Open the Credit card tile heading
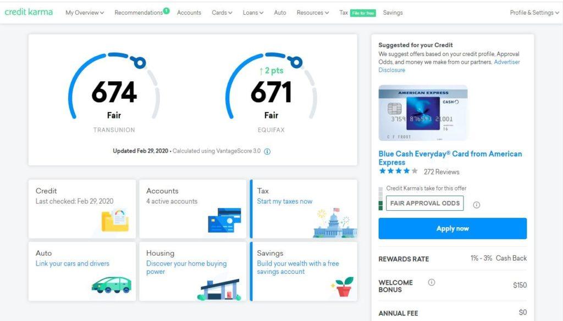The width and height of the screenshot is (563, 321). [x=46, y=191]
